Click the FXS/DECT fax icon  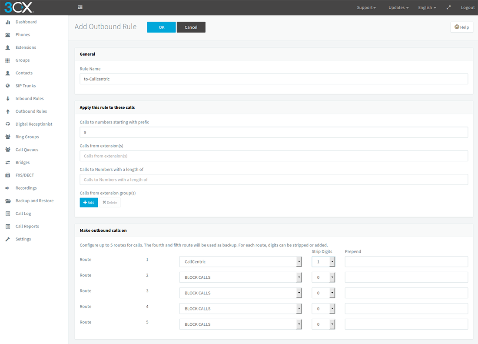coord(8,175)
